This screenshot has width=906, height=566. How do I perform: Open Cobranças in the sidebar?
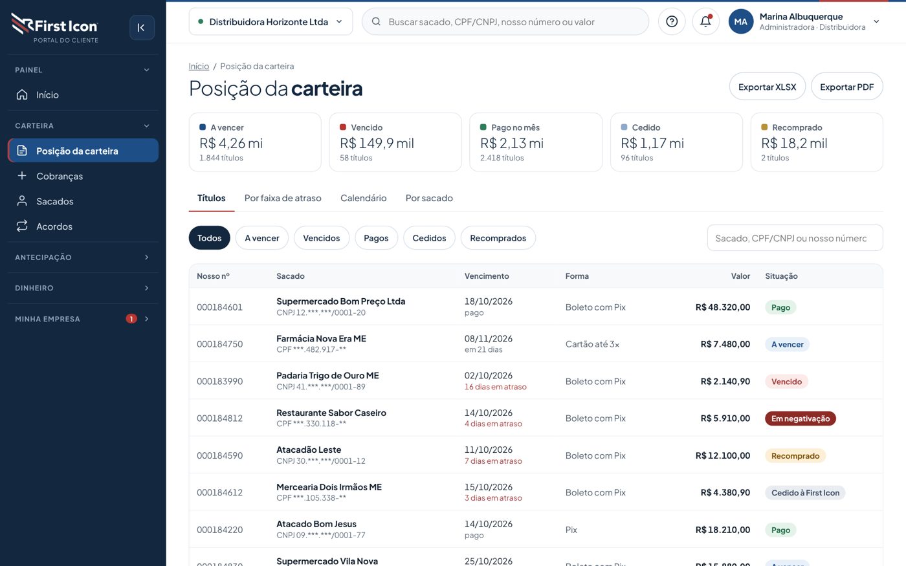coord(83,176)
